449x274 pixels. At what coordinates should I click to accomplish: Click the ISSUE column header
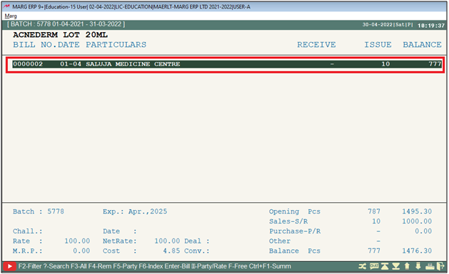[x=378, y=45]
